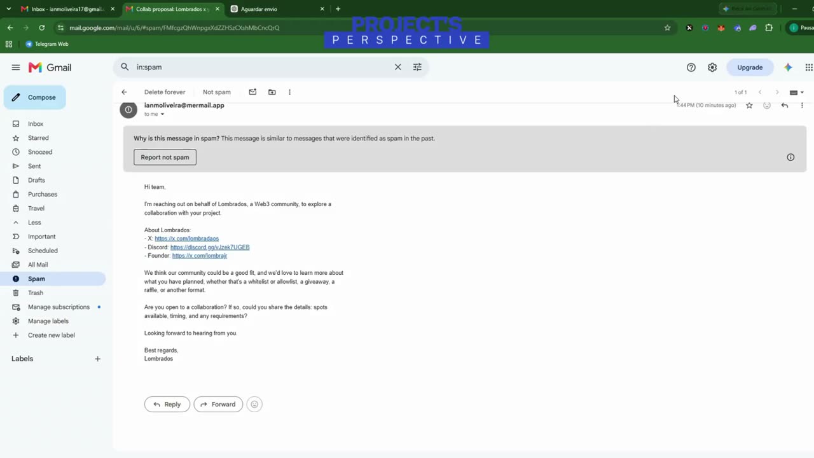This screenshot has width=814, height=458.
Task: Collapse the sidebar with Less
Action: (34, 223)
